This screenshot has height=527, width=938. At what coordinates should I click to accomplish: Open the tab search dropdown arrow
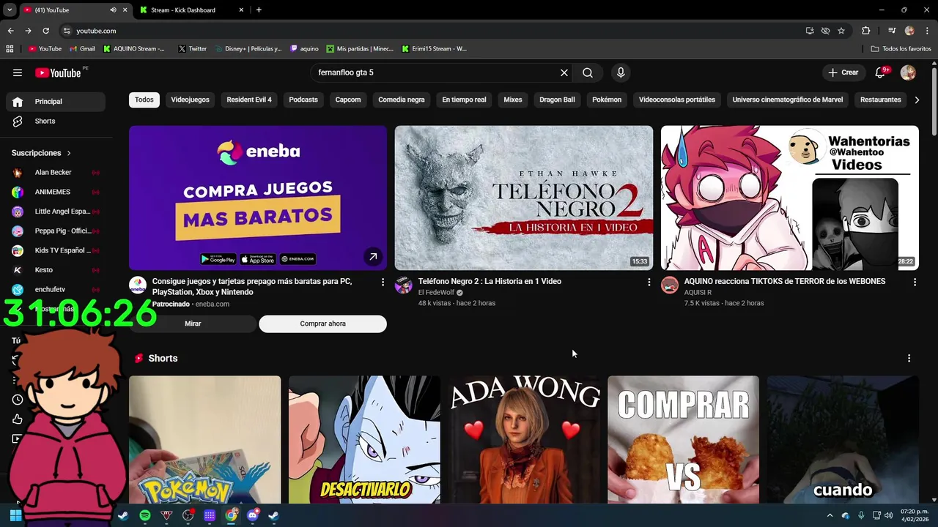coord(10,10)
